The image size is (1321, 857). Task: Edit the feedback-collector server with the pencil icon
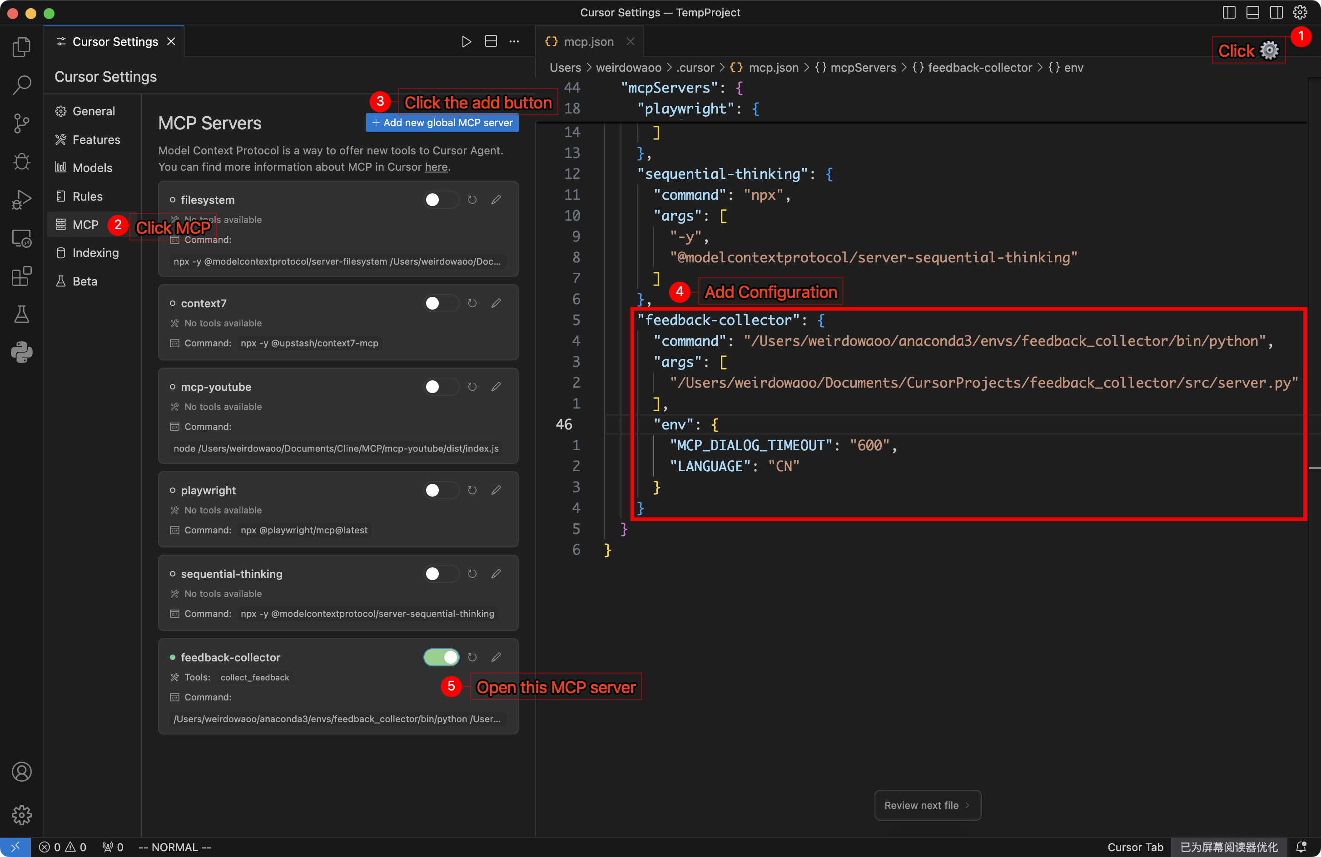click(496, 657)
